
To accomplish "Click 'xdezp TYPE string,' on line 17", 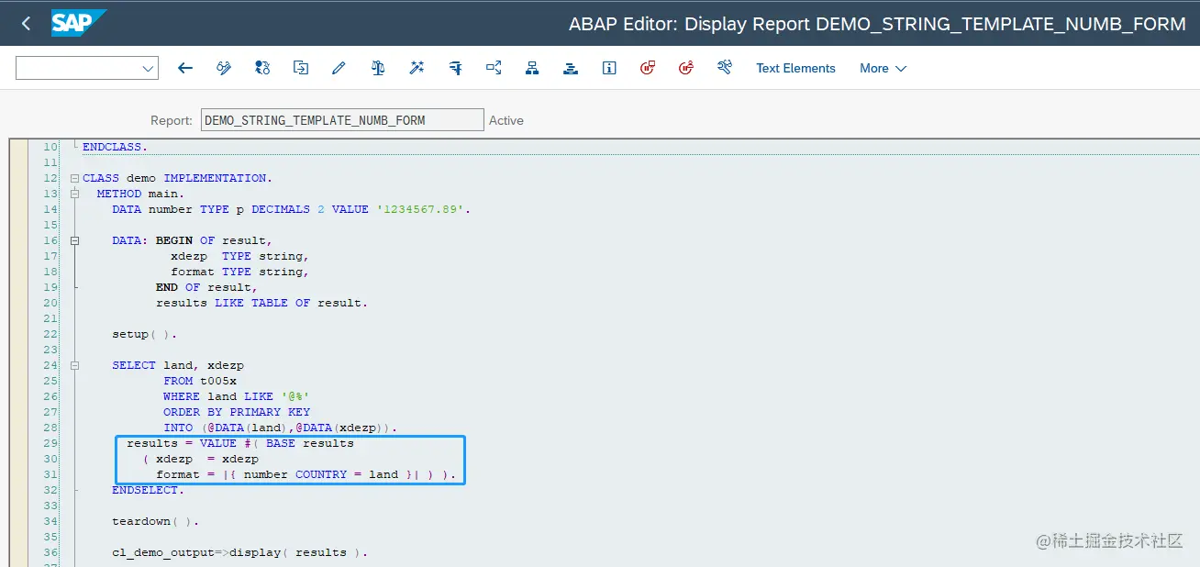I will (239, 256).
